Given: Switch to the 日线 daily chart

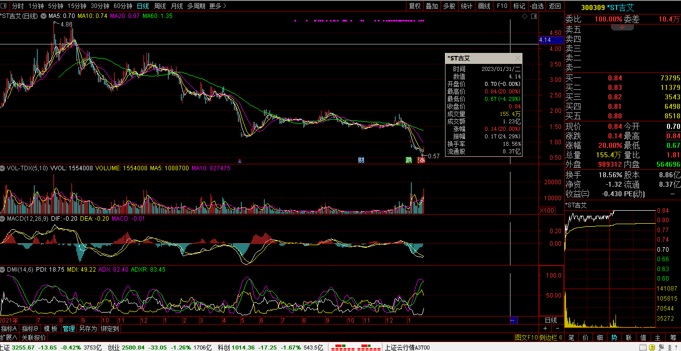Looking at the screenshot, I should coord(143,6).
